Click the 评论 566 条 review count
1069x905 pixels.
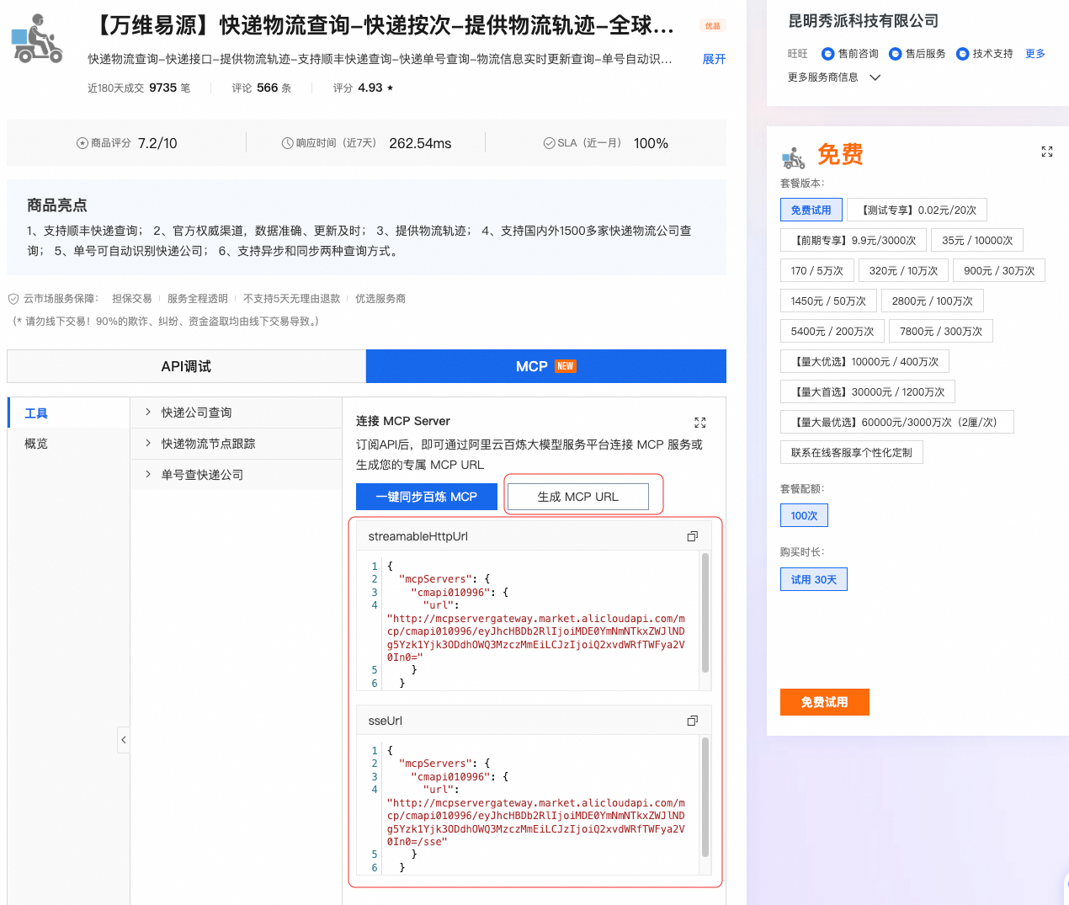(262, 88)
